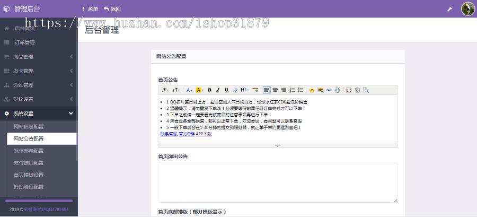The image size is (477, 217).
Task: Click the editor preview icon
Action: click(x=366, y=90)
